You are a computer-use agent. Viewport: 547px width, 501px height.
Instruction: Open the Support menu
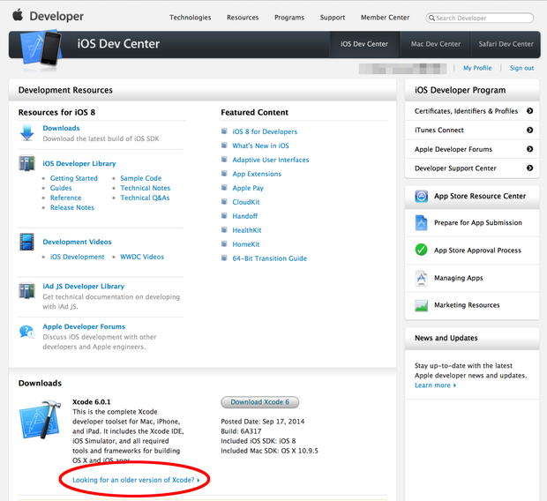(x=333, y=18)
